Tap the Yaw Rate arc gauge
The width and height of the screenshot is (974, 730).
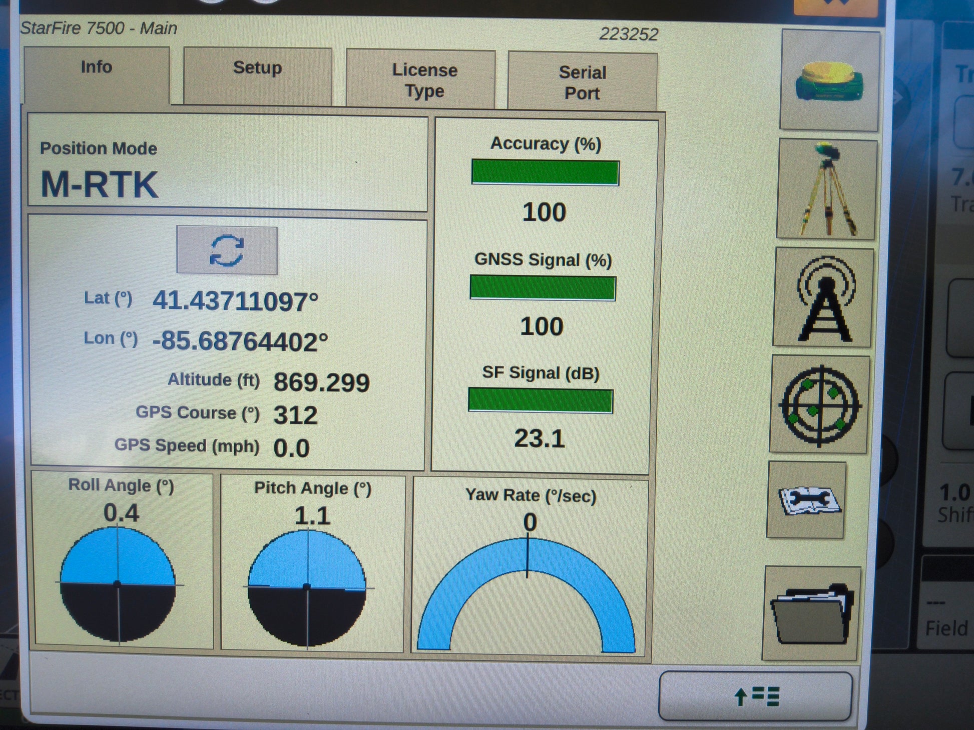527,595
